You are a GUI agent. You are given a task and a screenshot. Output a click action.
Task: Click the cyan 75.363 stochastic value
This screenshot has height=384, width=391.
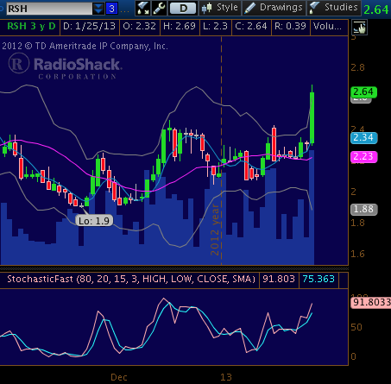[318, 279]
